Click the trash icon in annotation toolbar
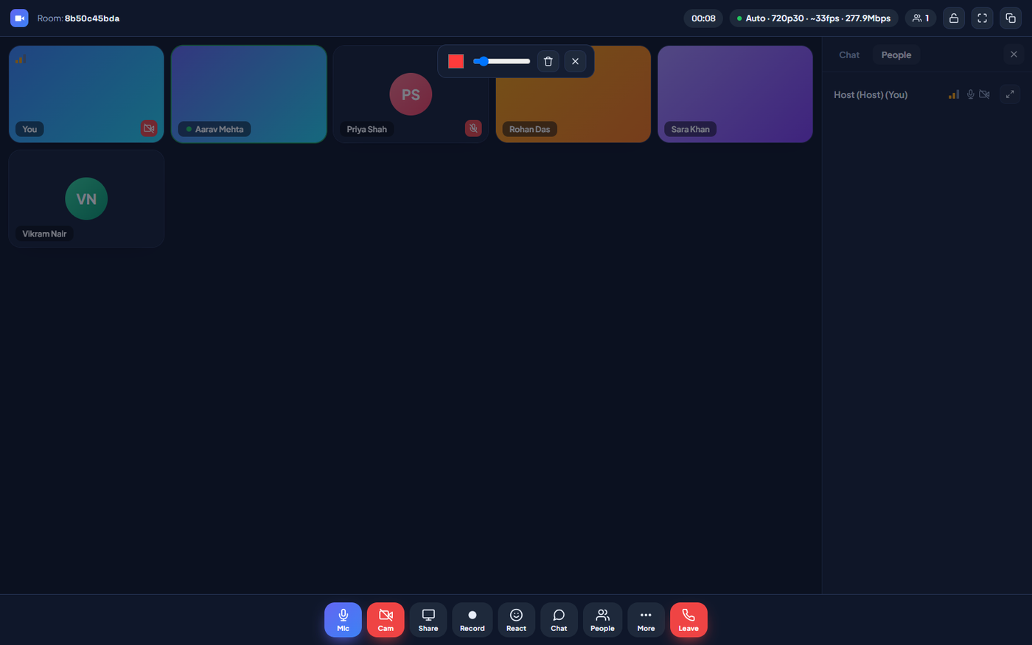This screenshot has height=645, width=1032. point(548,61)
